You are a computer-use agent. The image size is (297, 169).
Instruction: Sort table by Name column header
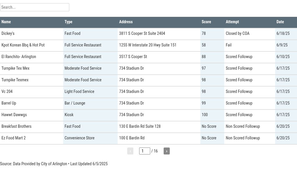[x=6, y=22]
